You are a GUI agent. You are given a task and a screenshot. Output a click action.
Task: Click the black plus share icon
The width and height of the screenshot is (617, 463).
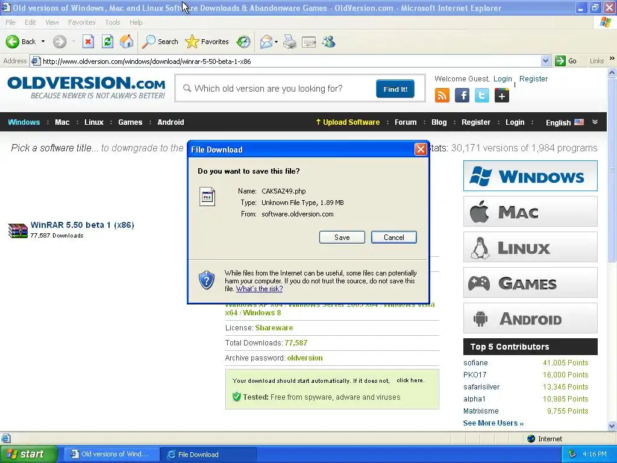[502, 95]
